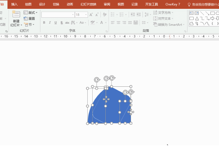This screenshot has height=159, width=219.
Task: Justify text alignment
Action: pos(130,23)
